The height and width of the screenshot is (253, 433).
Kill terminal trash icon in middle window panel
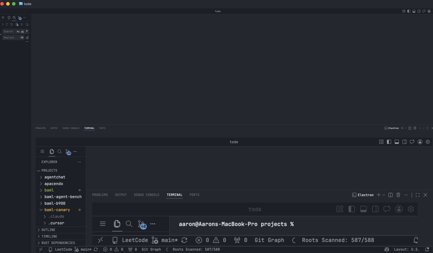pos(398,195)
